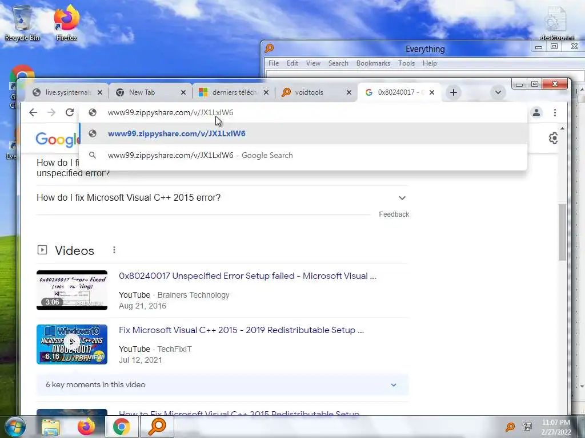Select the bold zippyshare URL suggestion
This screenshot has width=585, height=438.
point(303,133)
